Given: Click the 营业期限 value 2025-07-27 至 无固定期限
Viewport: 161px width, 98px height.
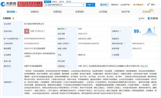Looking at the screenshot, I should 35,49.
